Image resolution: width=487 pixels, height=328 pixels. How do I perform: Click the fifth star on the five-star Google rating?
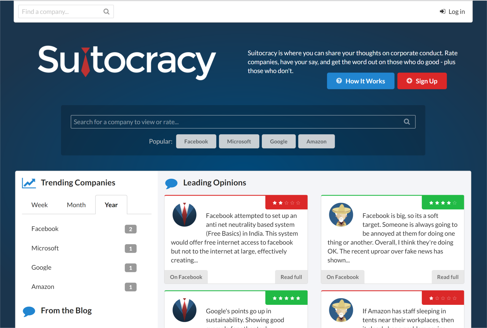coord(298,298)
